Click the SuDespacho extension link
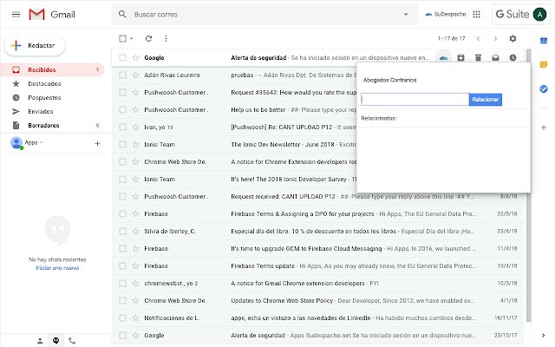 click(x=446, y=14)
